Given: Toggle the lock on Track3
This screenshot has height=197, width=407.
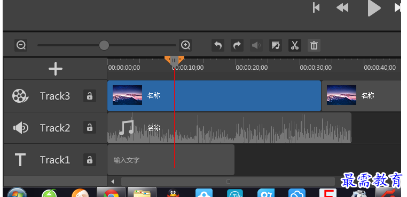Looking at the screenshot, I should 90,96.
